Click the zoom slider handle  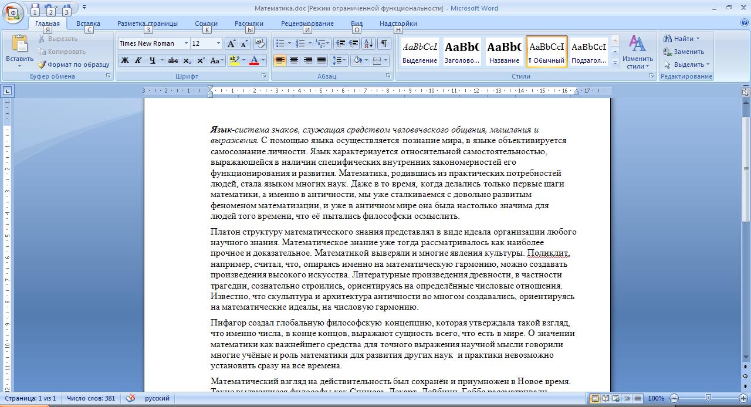pos(708,399)
